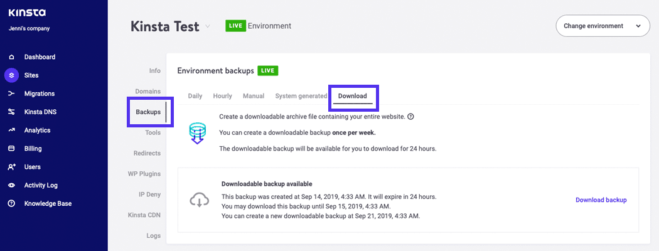The image size is (659, 251).
Task: Select the Sites layers icon
Action: click(11, 75)
